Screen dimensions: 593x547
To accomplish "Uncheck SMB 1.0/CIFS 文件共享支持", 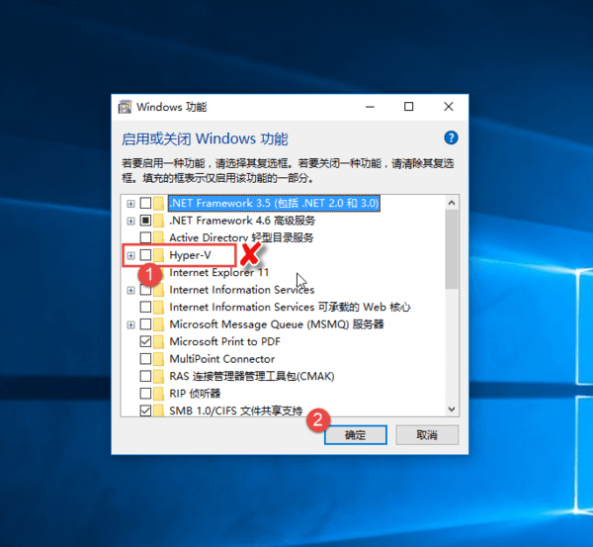I will click(x=146, y=410).
